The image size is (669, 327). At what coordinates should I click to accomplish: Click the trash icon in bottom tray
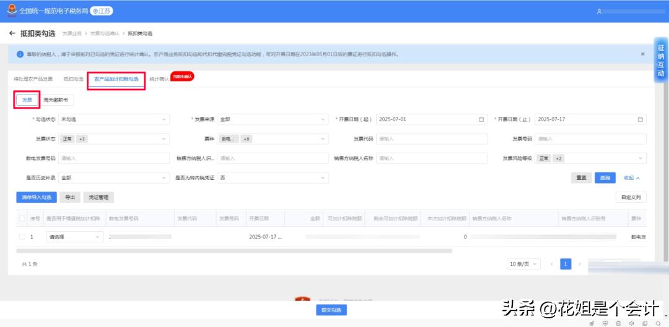tap(618, 323)
